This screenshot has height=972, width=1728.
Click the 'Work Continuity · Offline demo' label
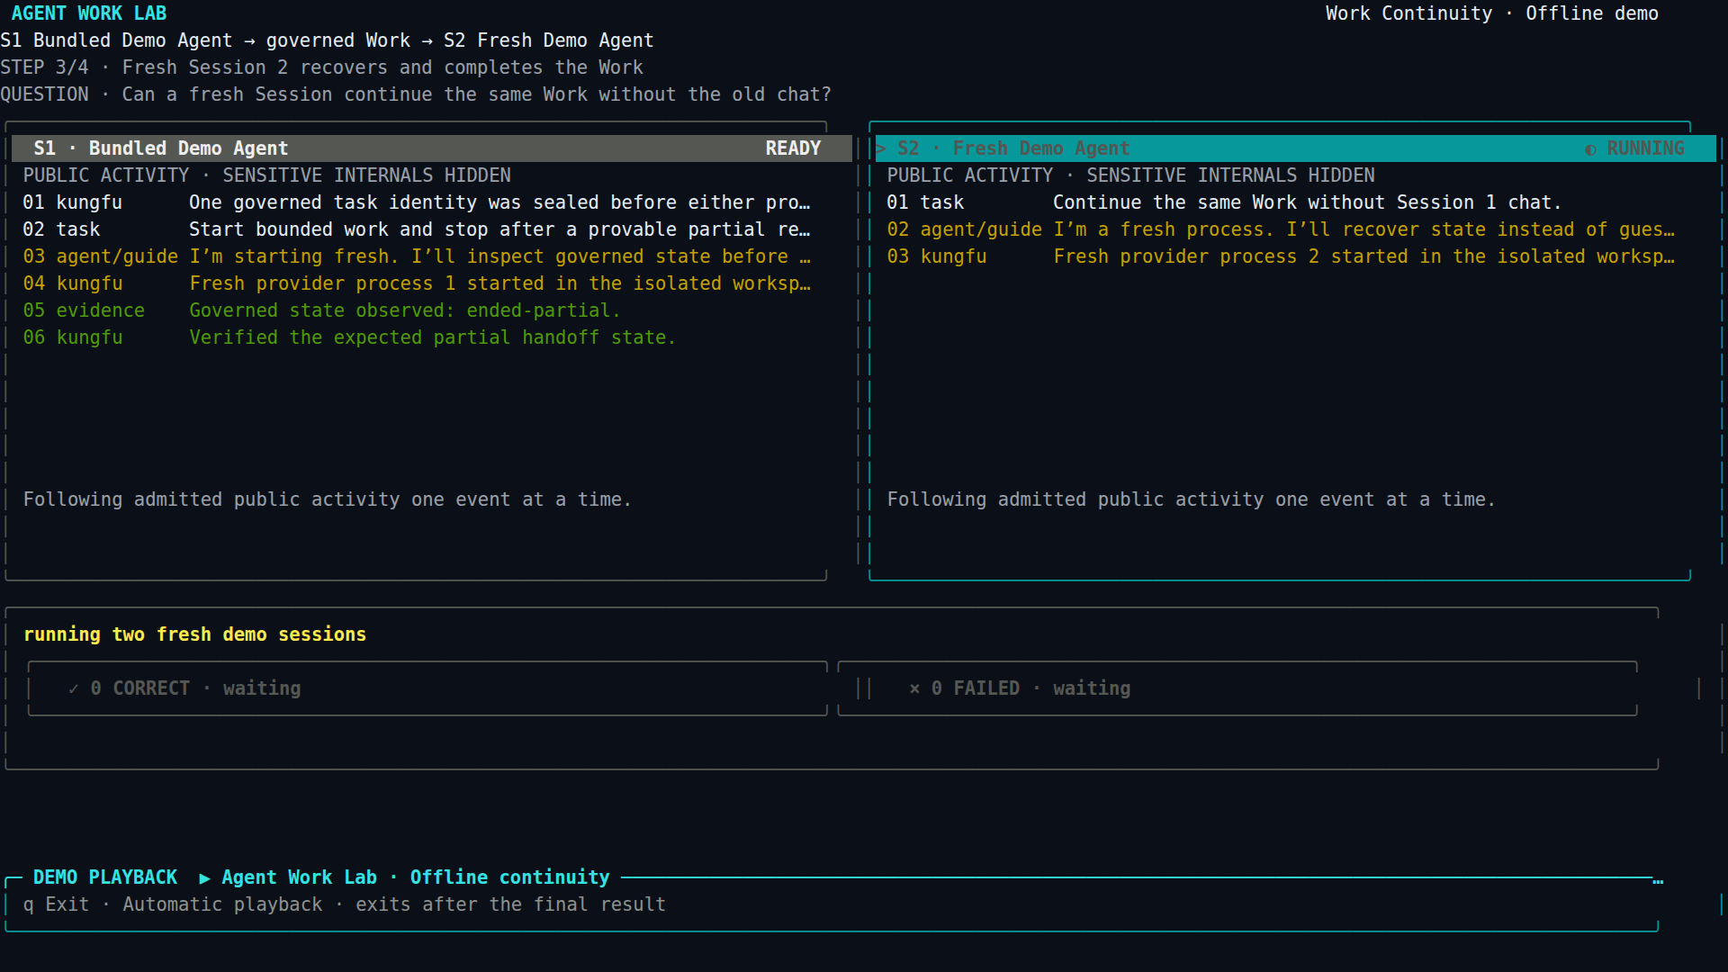1491,13
